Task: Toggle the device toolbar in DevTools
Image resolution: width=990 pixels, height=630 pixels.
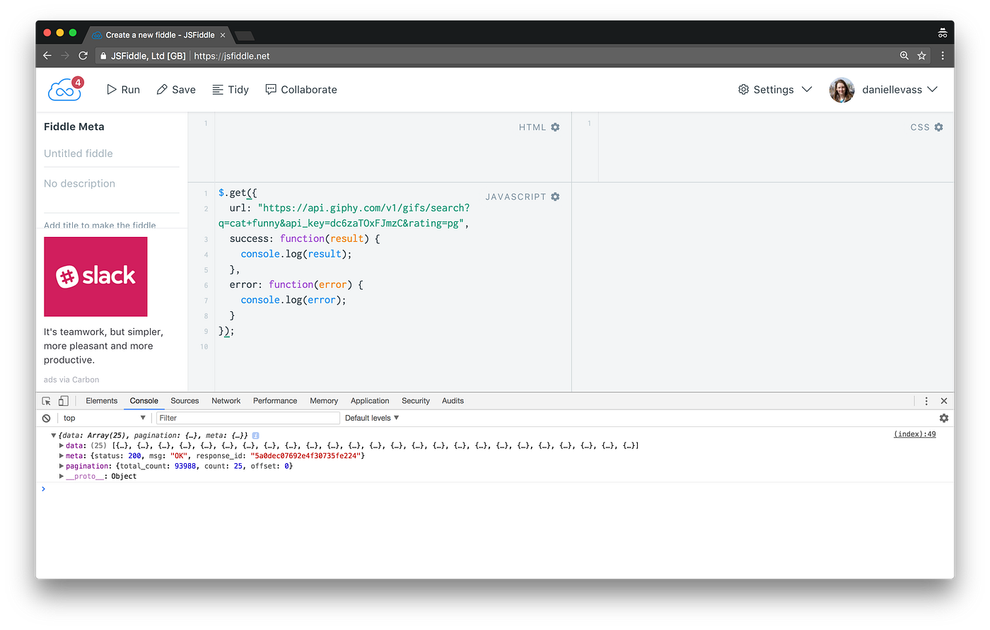Action: [63, 400]
